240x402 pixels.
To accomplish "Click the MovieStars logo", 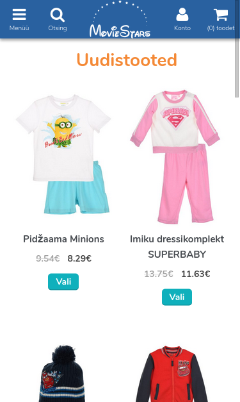I will click(120, 19).
